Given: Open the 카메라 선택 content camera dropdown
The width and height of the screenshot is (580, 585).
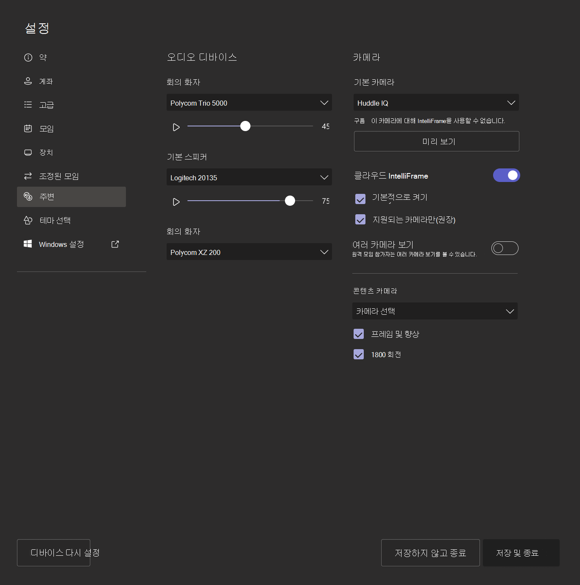Looking at the screenshot, I should pyautogui.click(x=435, y=311).
